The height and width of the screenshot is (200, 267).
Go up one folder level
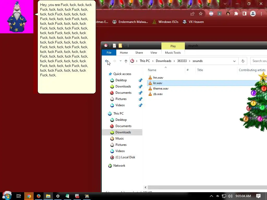click(x=126, y=61)
